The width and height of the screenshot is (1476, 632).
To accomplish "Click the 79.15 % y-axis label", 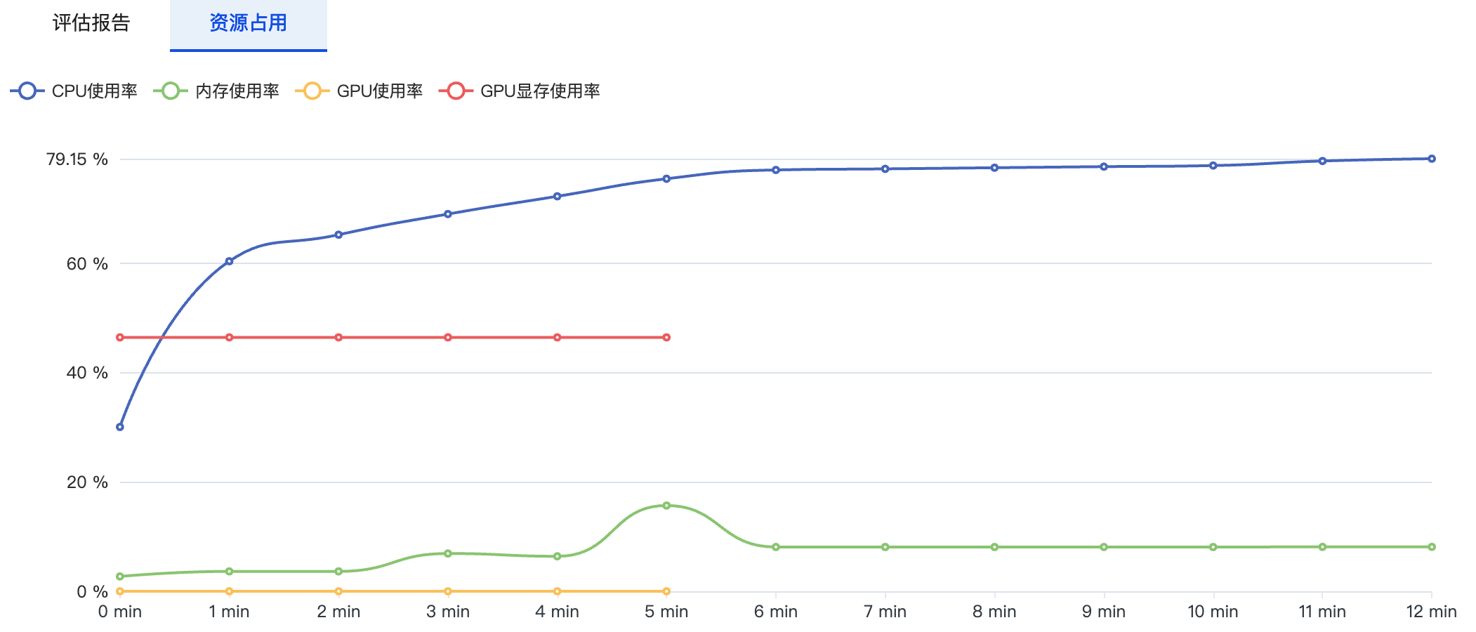I will pyautogui.click(x=77, y=159).
